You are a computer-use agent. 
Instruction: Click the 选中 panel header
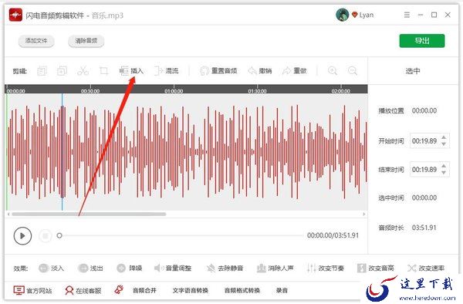tap(413, 71)
